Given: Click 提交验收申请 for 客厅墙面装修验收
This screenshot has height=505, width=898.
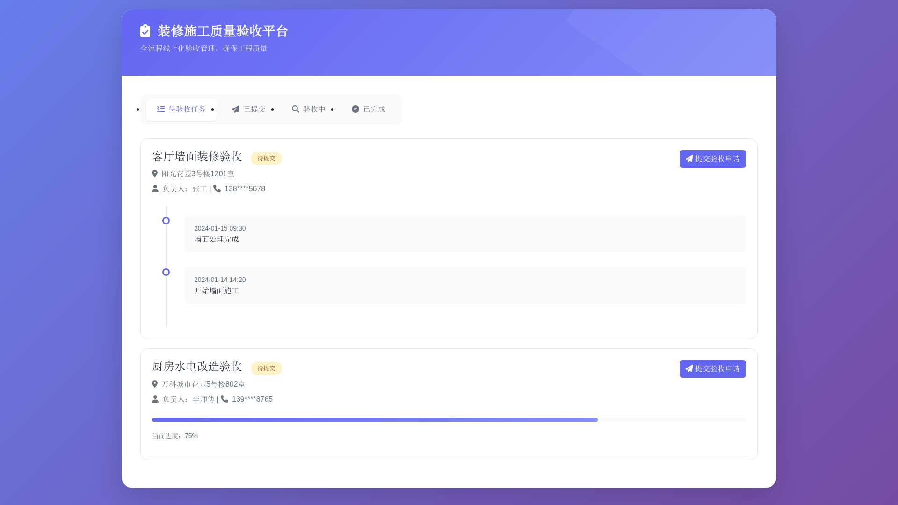Looking at the screenshot, I should (712, 159).
